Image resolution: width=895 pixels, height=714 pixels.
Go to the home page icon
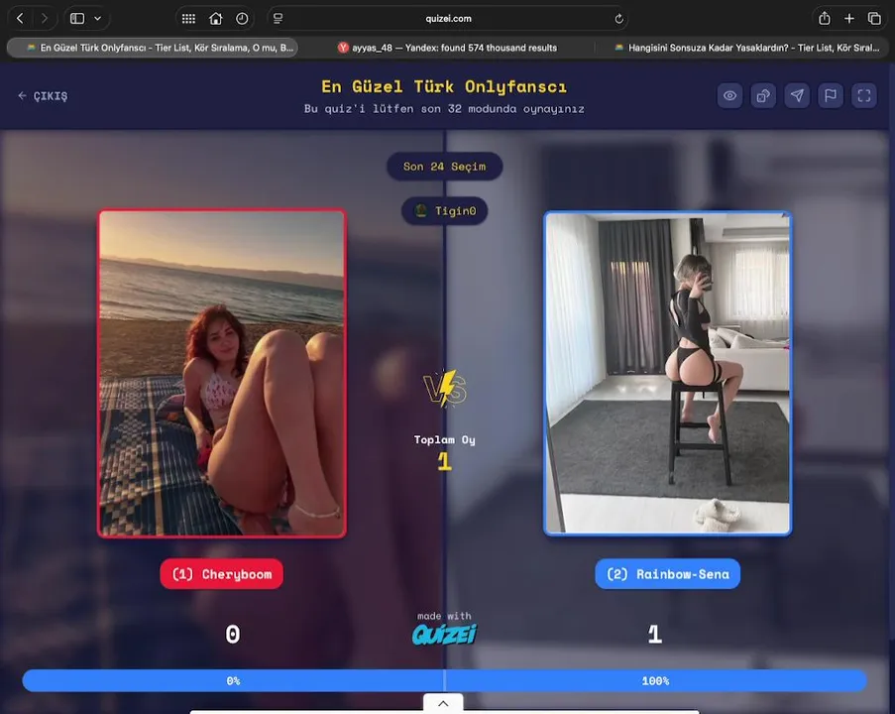216,19
